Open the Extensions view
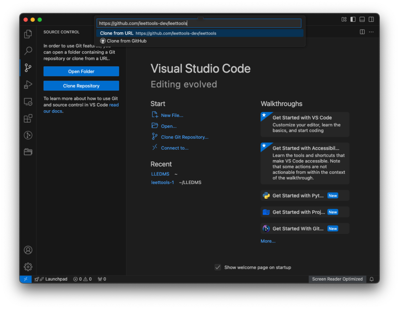399x309 pixels. point(28,118)
